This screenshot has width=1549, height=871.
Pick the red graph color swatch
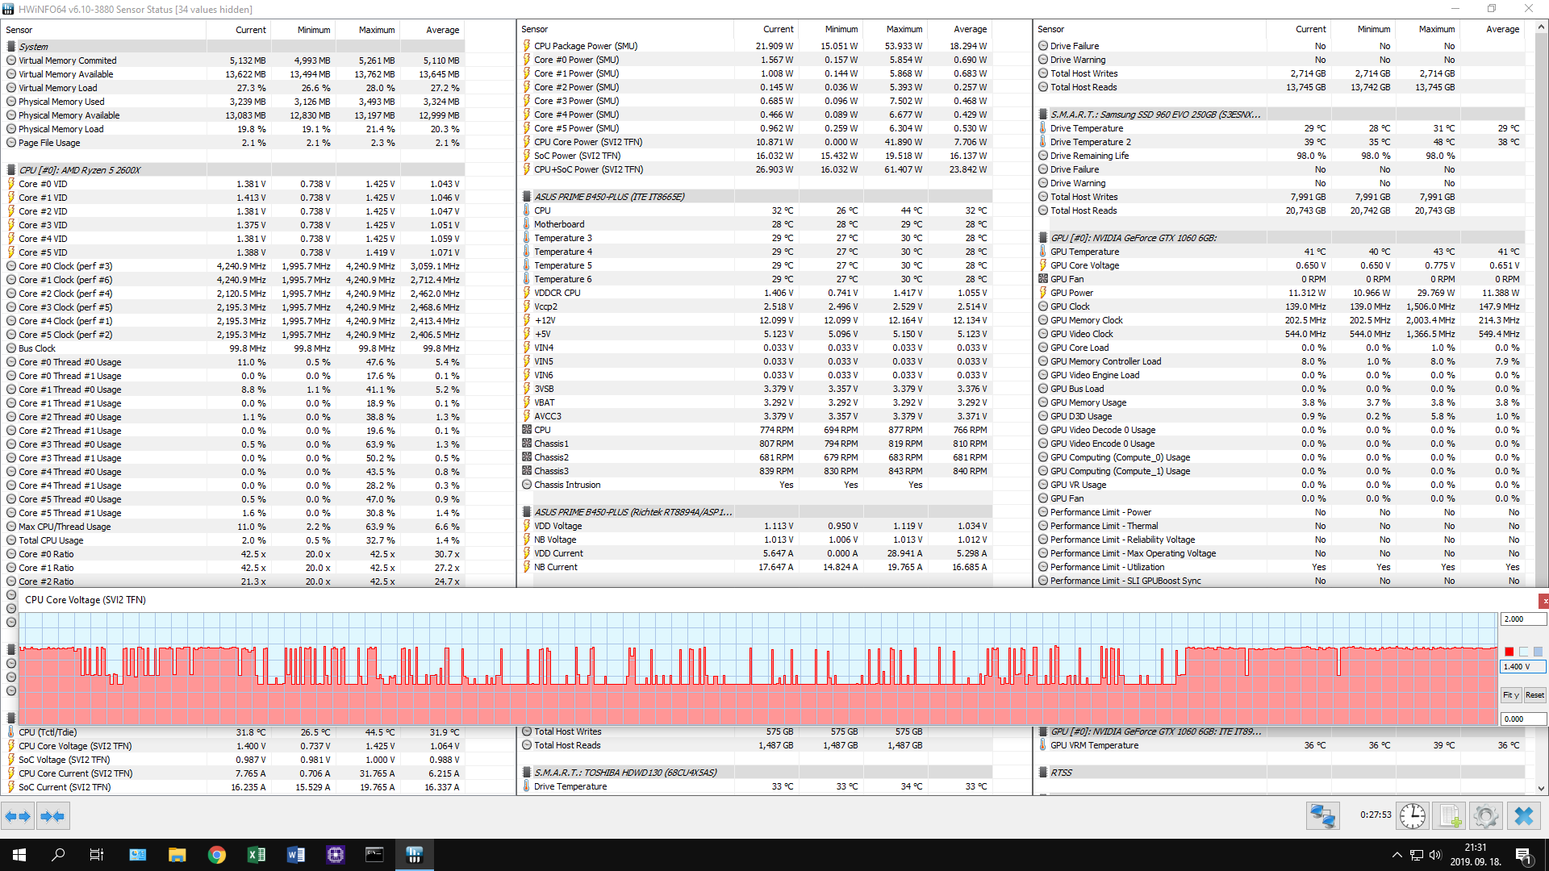coord(1509,652)
